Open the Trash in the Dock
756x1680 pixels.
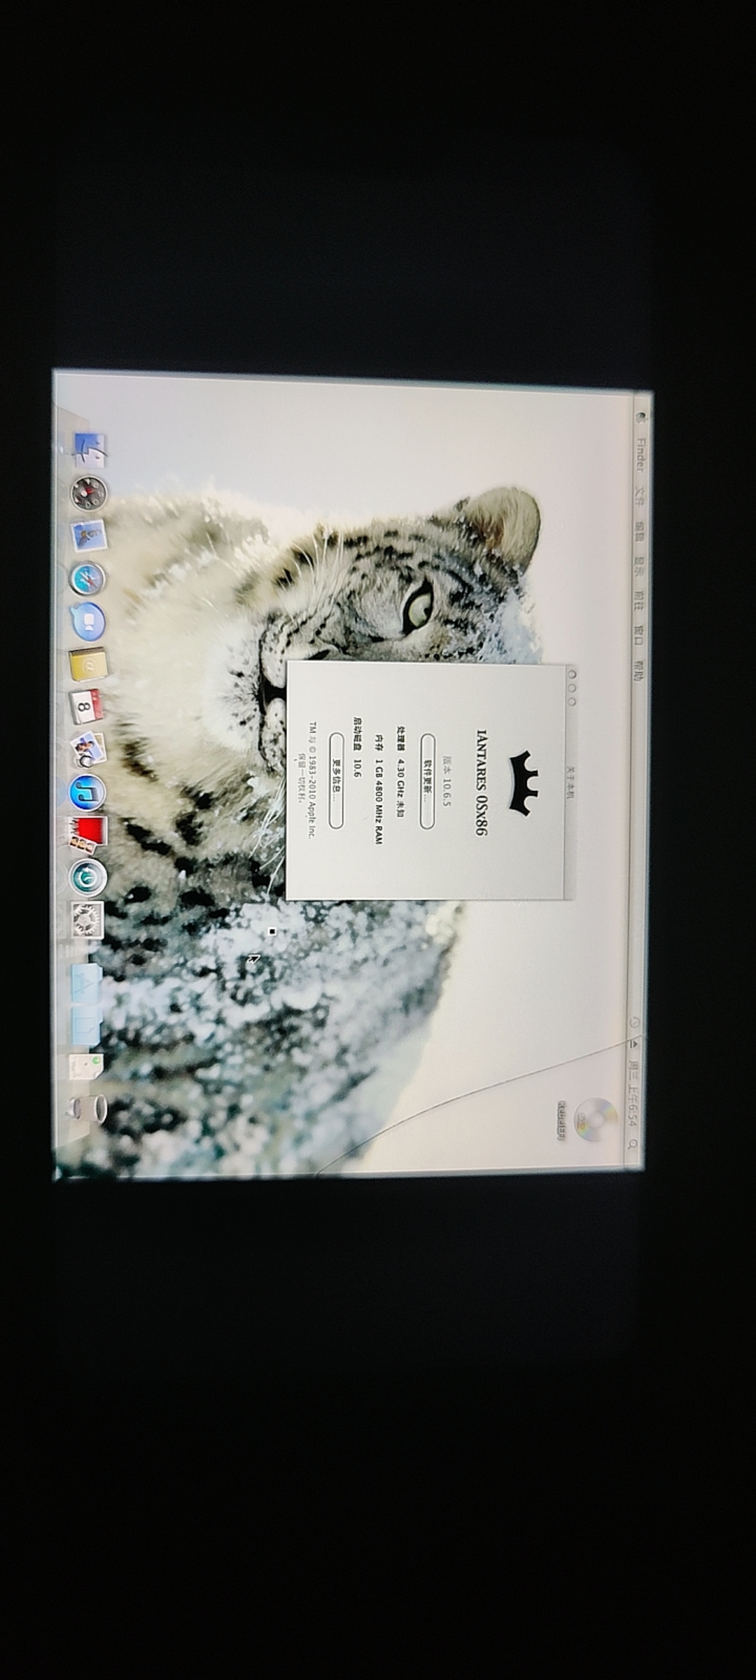[x=87, y=1109]
